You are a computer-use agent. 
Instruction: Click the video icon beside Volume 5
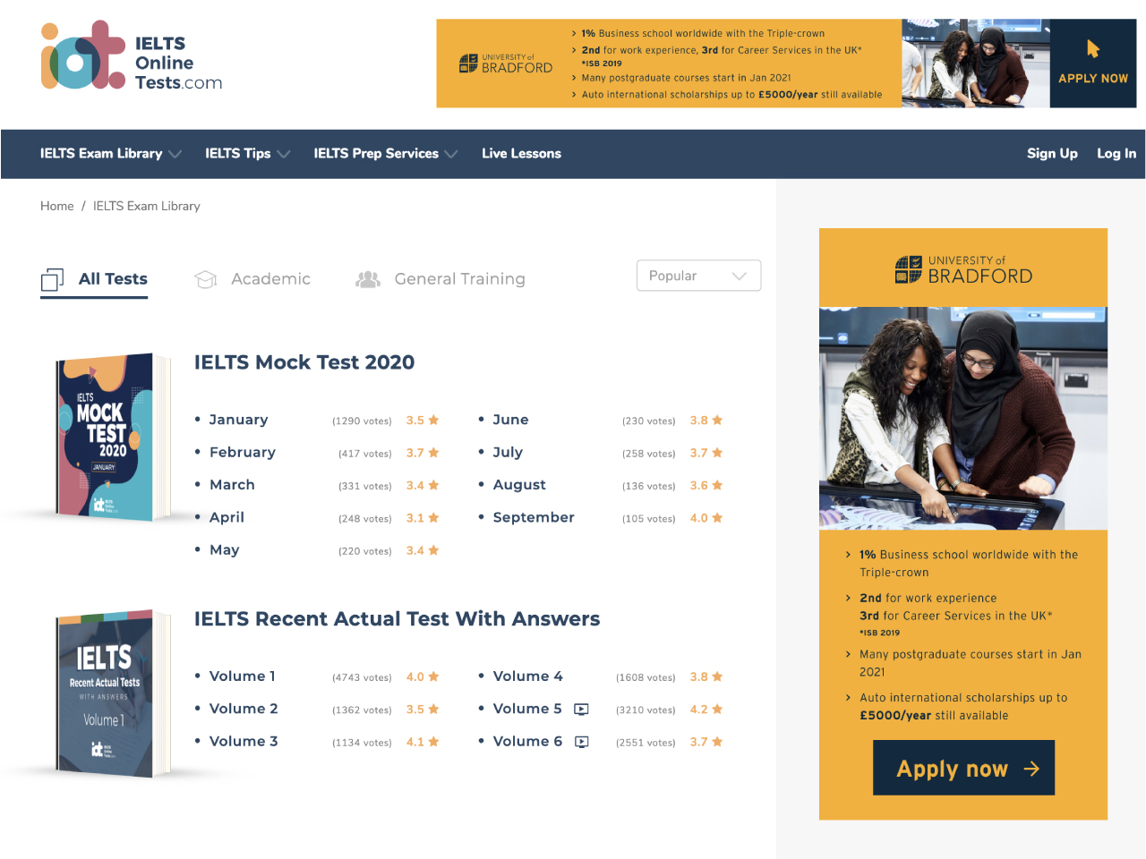581,710
